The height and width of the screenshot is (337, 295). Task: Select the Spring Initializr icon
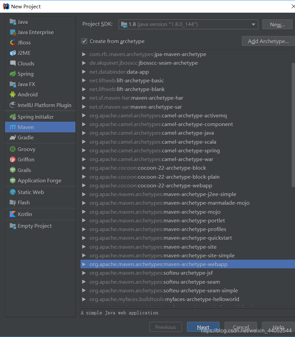point(13,117)
